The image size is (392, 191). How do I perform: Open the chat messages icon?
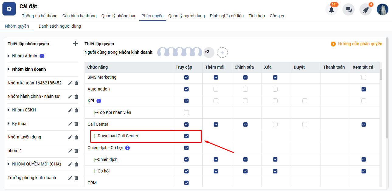point(349,10)
